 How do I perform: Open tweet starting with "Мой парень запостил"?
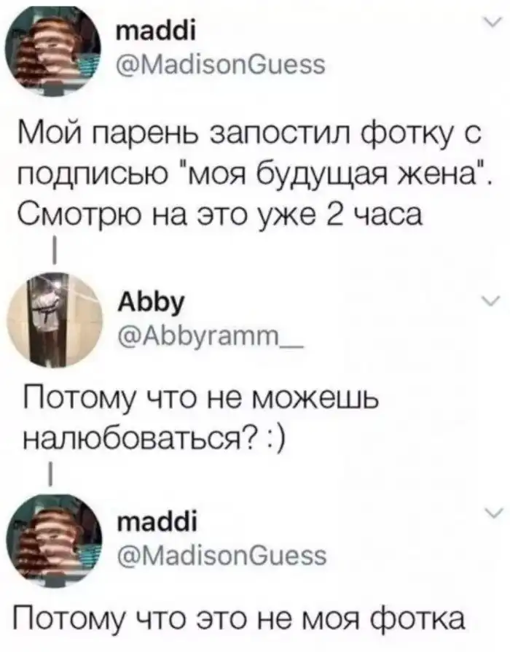click(254, 174)
